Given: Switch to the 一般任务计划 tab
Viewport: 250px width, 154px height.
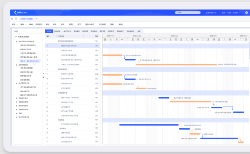Looking at the screenshot, I should pos(67,31).
